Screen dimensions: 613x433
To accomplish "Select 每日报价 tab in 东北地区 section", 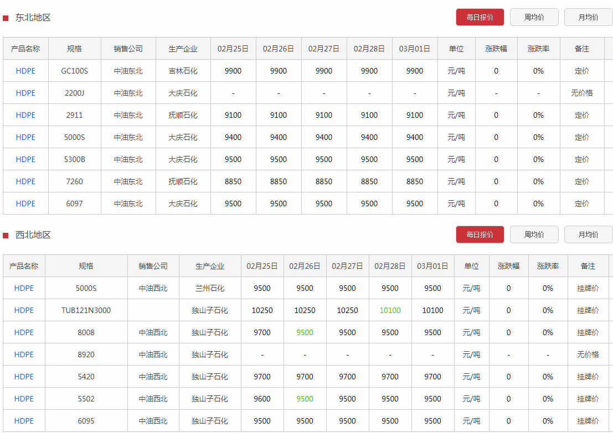I will [480, 17].
